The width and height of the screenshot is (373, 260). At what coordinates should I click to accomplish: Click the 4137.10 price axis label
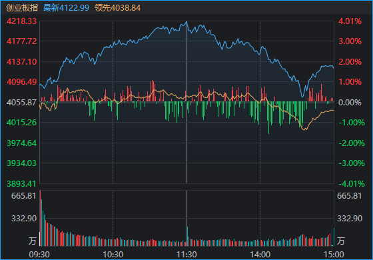pos(21,61)
